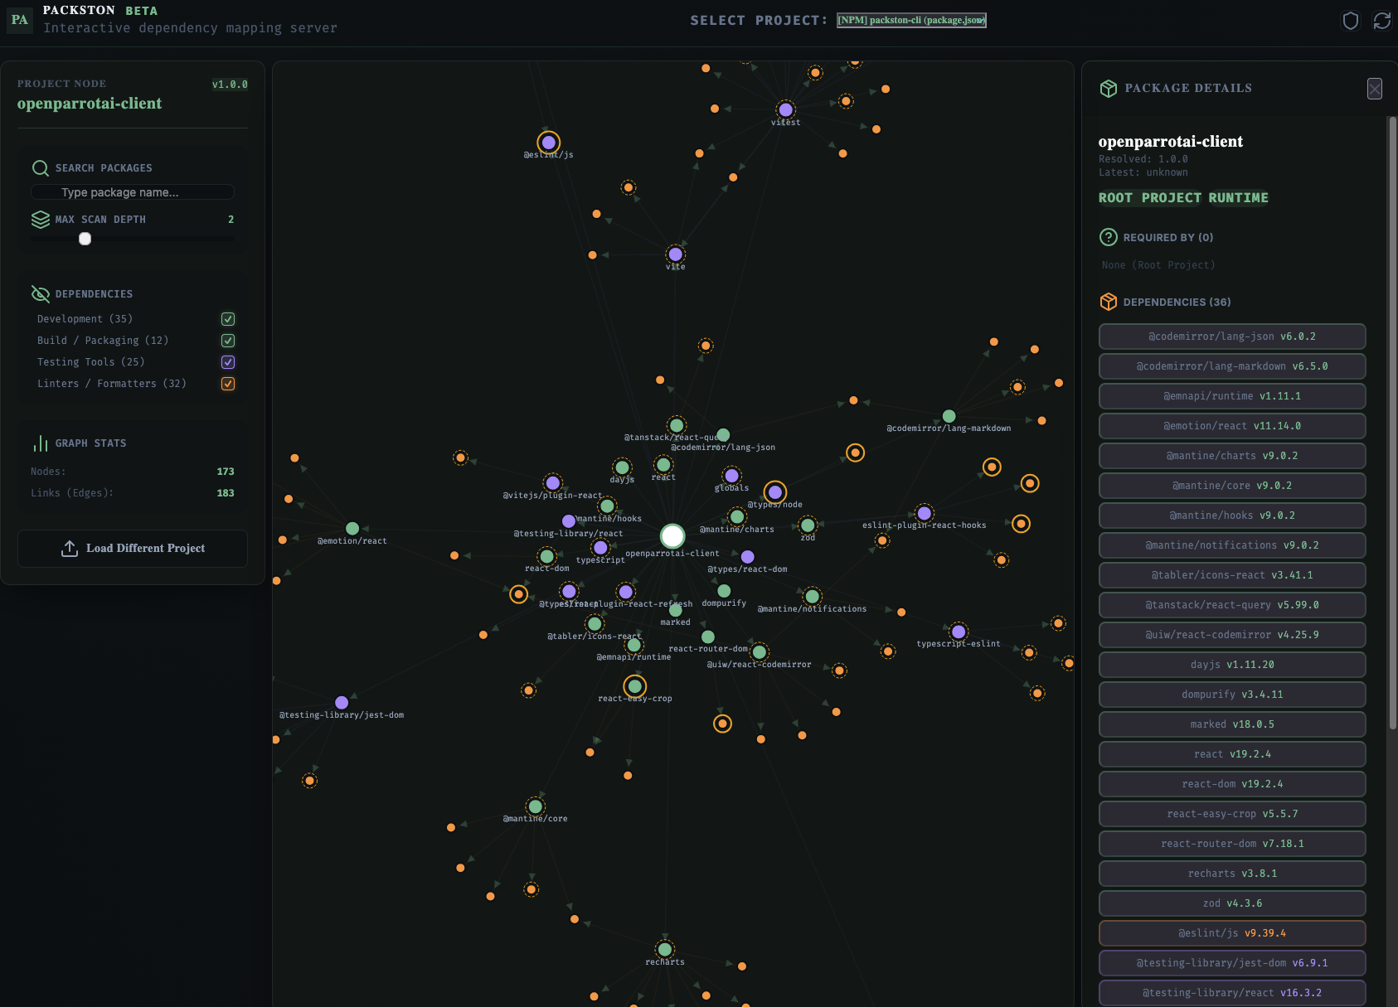Screen dimensions: 1398x1007
Task: Click the magnifier Search Packages icon
Action: pos(41,168)
